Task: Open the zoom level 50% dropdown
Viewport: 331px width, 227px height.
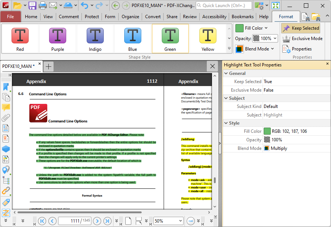Action: [x=180, y=221]
